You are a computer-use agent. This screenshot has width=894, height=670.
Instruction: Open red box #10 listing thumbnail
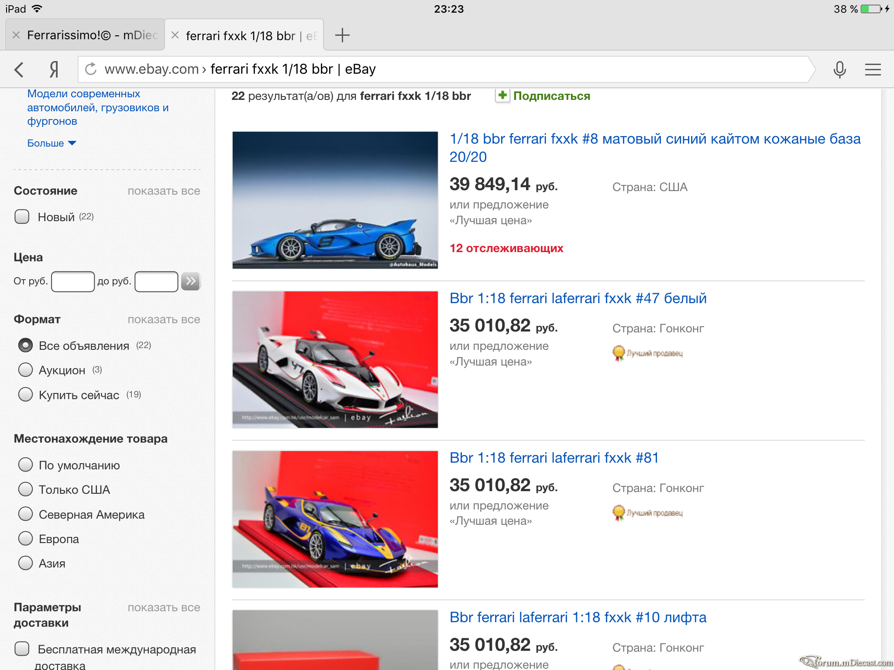pos(335,640)
